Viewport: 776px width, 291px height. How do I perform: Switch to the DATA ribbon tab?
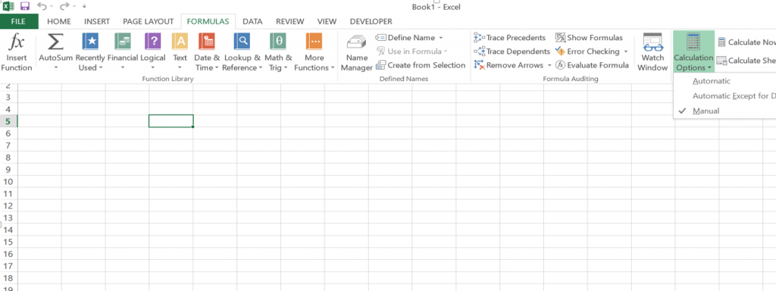click(252, 21)
